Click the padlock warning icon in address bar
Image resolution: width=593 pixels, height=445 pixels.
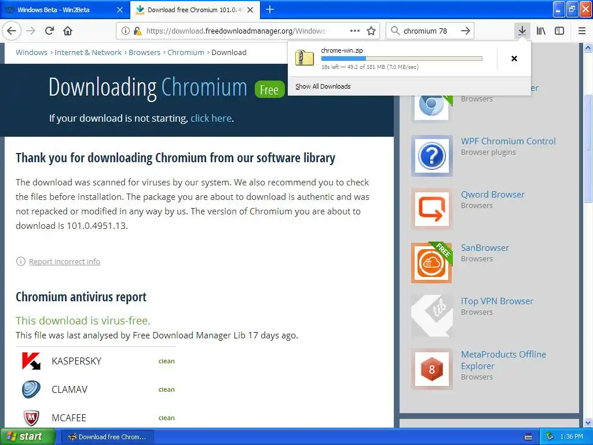[137, 31]
